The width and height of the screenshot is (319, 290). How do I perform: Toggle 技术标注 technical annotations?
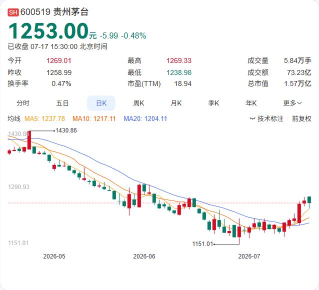click(270, 118)
